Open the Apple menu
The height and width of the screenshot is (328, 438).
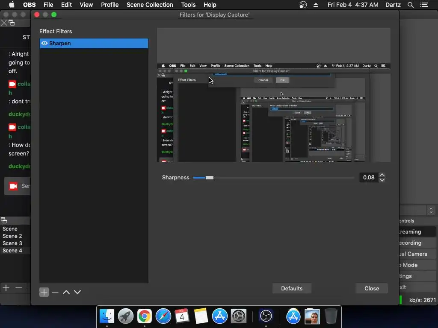(x=12, y=5)
